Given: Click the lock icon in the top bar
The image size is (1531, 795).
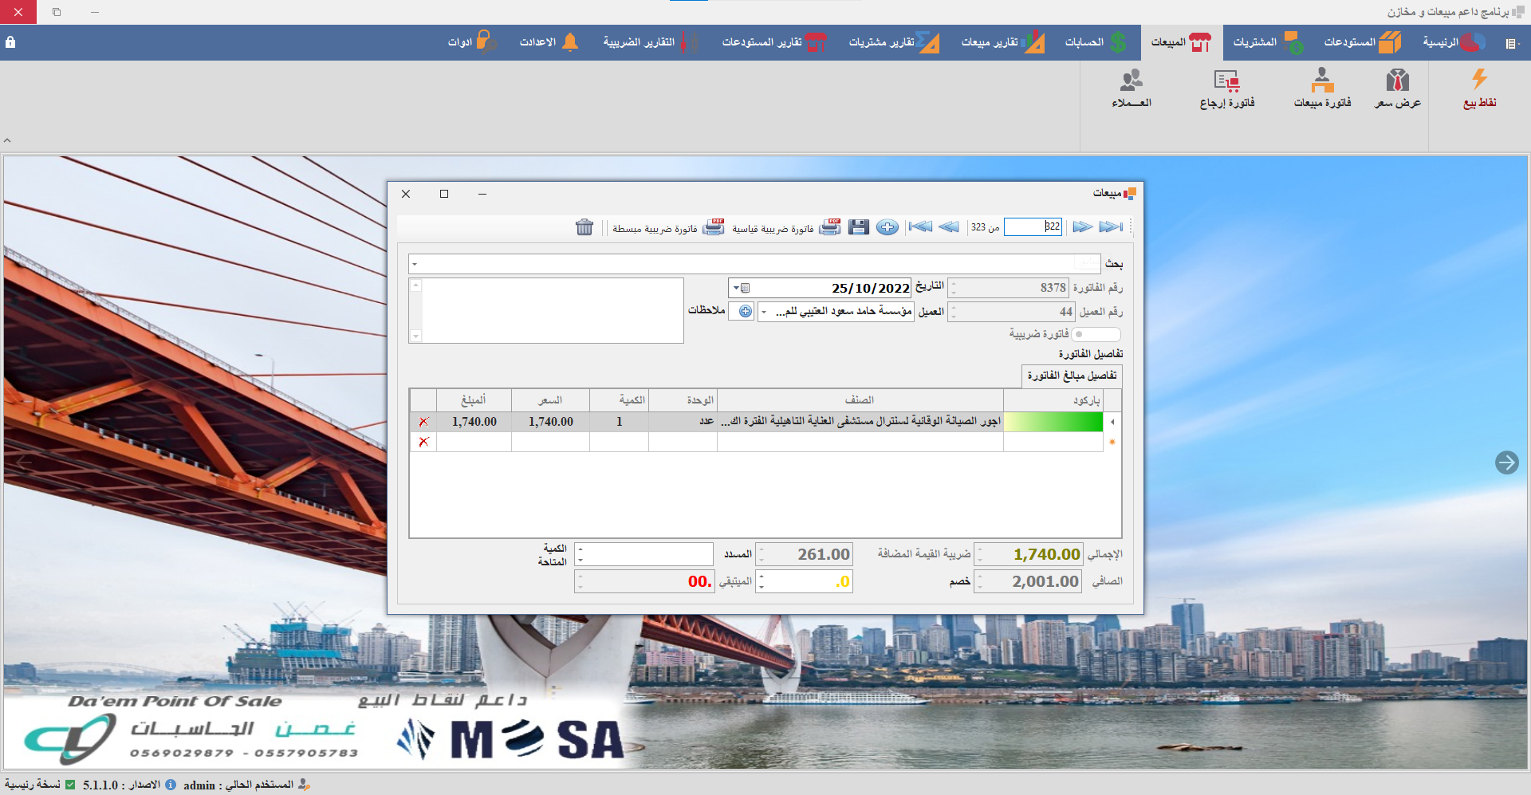Looking at the screenshot, I should pyautogui.click(x=10, y=42).
